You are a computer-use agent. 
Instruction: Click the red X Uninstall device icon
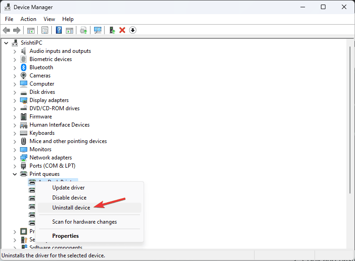122,30
